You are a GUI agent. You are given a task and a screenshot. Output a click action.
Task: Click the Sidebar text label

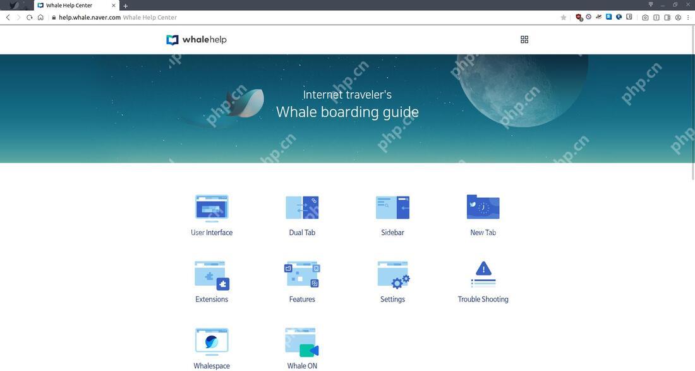coord(393,232)
